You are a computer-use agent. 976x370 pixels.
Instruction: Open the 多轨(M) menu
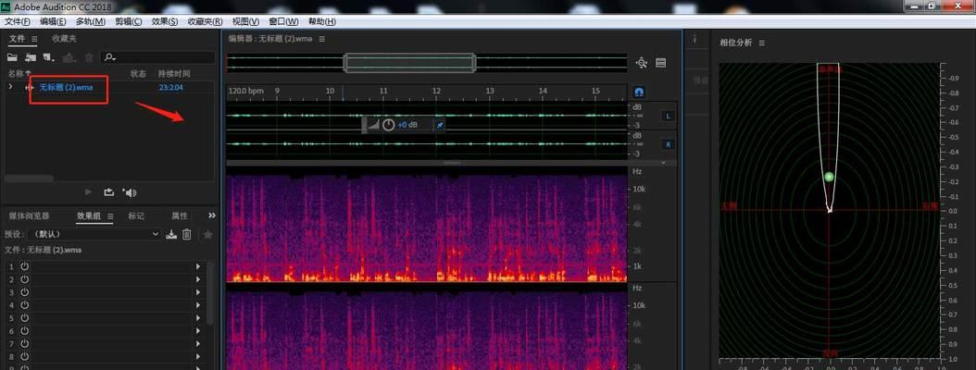pyautogui.click(x=90, y=22)
